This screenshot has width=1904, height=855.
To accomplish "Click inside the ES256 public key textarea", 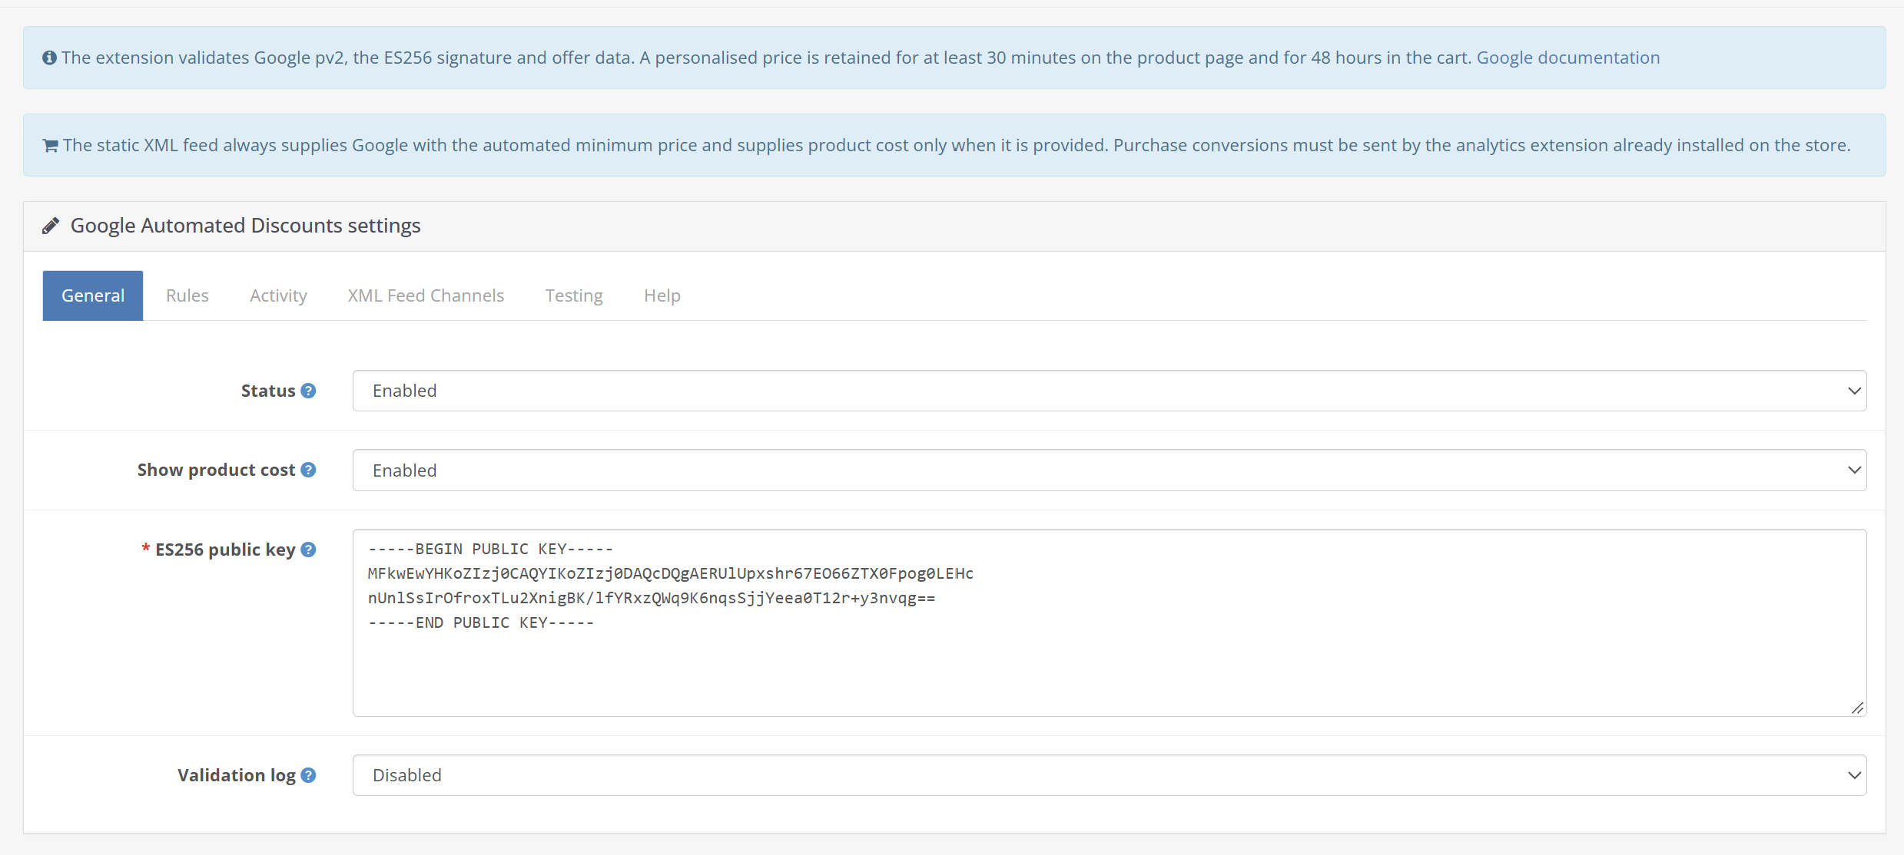I will coord(1110,622).
